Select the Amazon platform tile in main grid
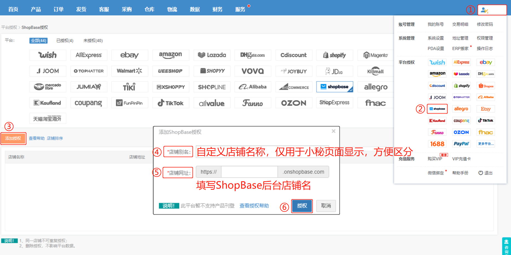The width and height of the screenshot is (511, 255). point(171,55)
